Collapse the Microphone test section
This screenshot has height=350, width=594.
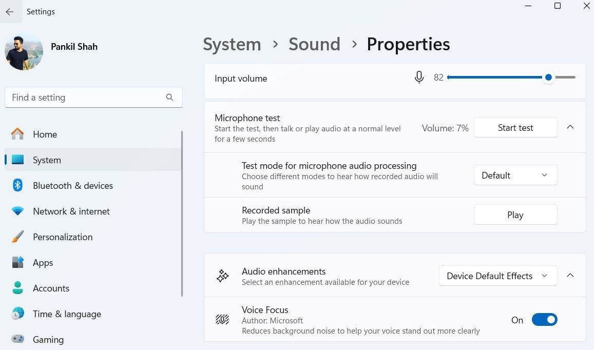pos(570,127)
